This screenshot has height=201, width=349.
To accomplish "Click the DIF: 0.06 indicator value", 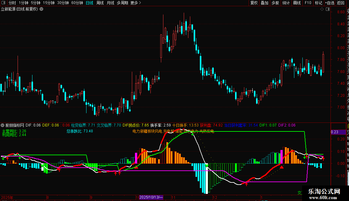I will click(33, 125).
